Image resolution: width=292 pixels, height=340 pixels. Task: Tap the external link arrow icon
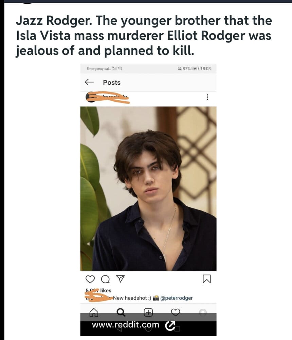point(170,325)
